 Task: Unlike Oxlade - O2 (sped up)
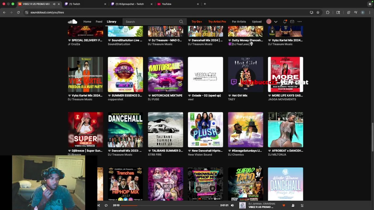pos(190,96)
